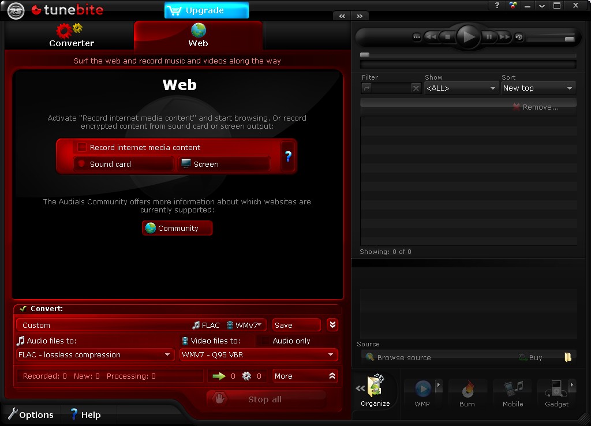Expand the More options menu

coord(305,376)
